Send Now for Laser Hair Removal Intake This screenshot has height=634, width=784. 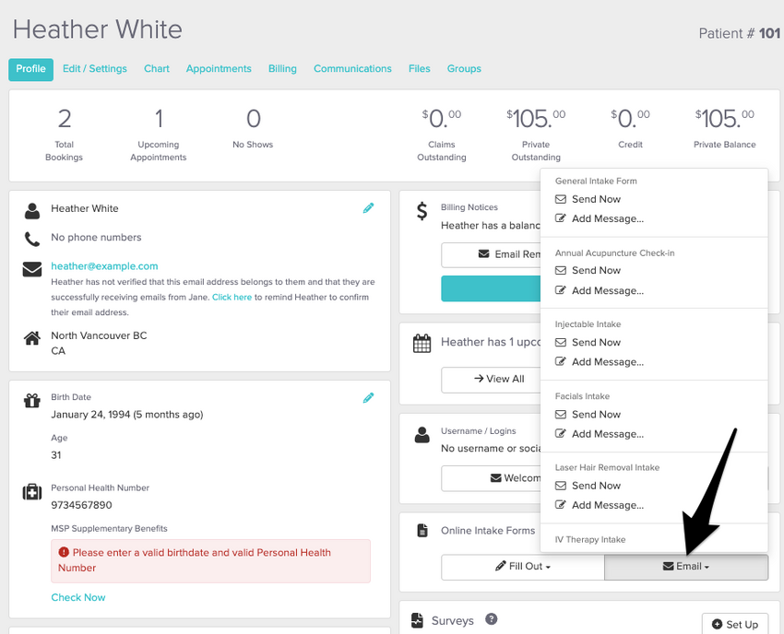(x=588, y=486)
